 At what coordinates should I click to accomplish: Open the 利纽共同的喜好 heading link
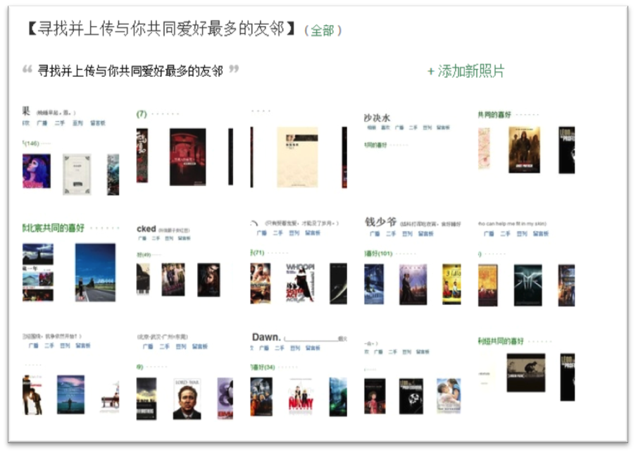(x=501, y=341)
